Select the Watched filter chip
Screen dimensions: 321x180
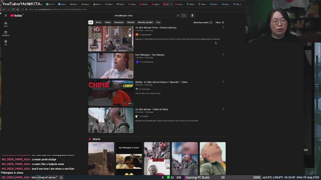(x=131, y=22)
